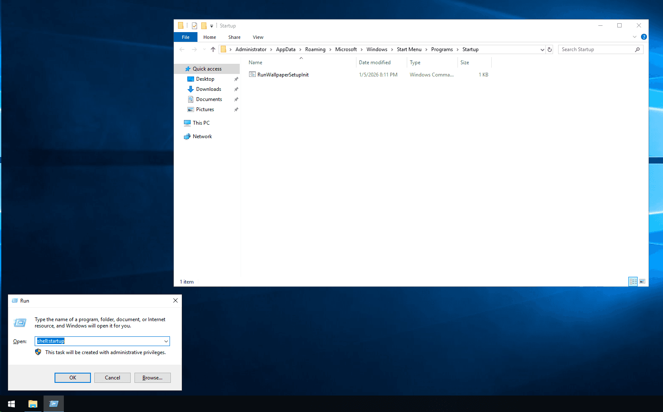Switch to details view layout
663x412 pixels.
pos(633,281)
